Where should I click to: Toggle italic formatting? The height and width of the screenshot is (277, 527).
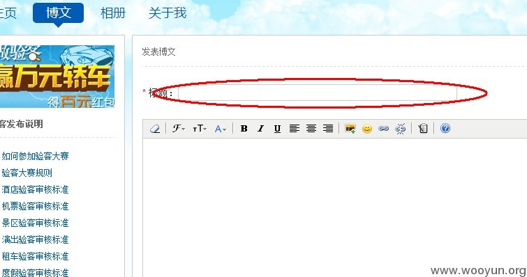260,129
